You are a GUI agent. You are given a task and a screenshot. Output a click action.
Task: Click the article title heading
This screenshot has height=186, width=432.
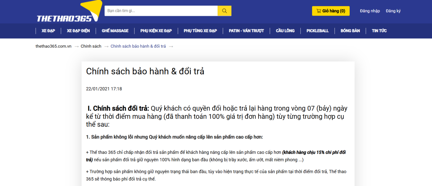145,71
